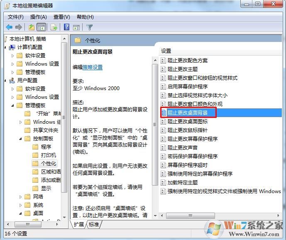Click the folder icon beside 打印机
Screen dimensions: 286x240
pyautogui.click(x=35, y=155)
